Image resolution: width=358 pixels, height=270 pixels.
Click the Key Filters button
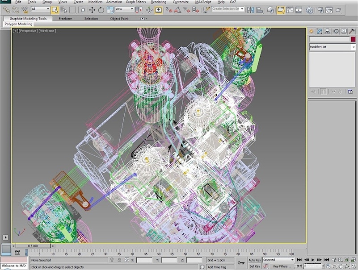click(282, 266)
